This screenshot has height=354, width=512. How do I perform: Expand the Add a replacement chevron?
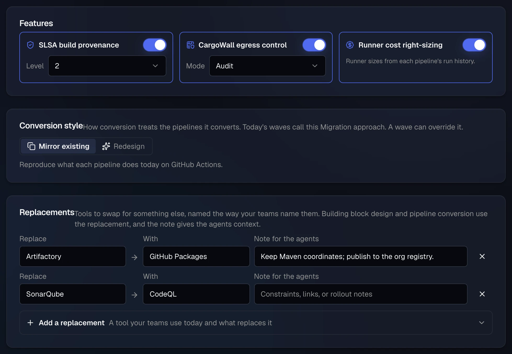[x=482, y=323]
